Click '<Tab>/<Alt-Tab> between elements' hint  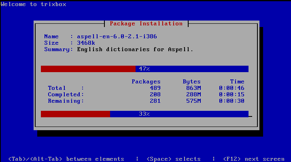coord(66,159)
